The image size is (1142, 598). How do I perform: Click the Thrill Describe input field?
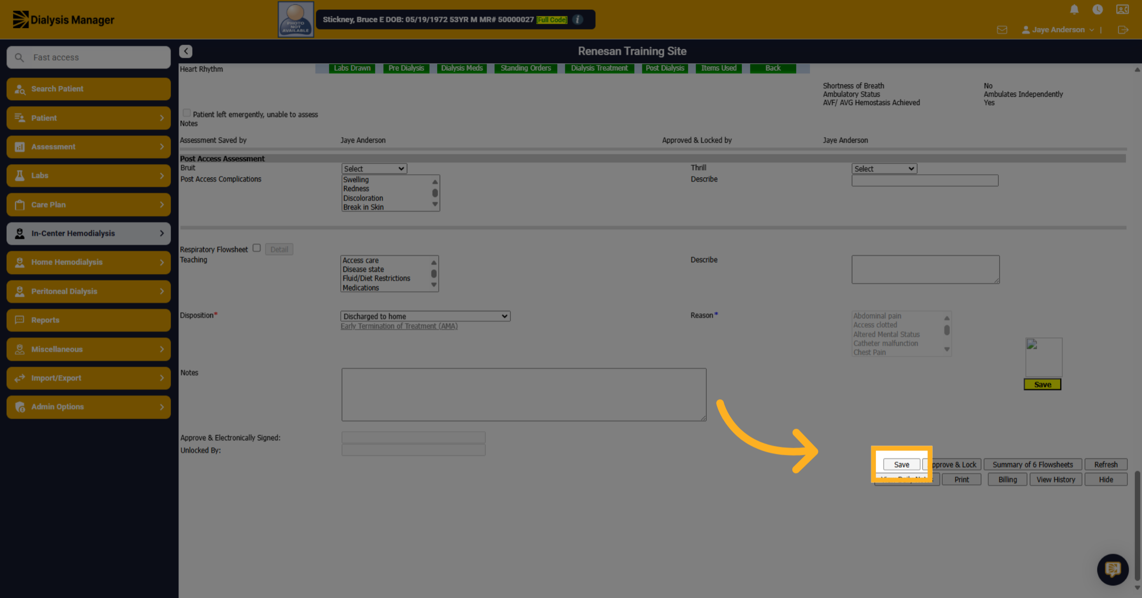pyautogui.click(x=925, y=180)
